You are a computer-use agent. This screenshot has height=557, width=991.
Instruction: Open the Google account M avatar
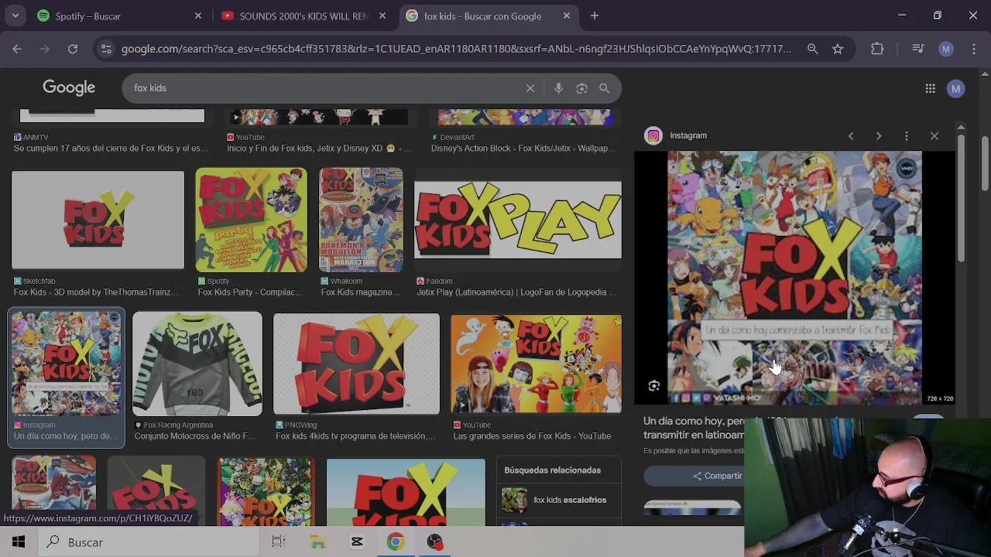tap(956, 88)
